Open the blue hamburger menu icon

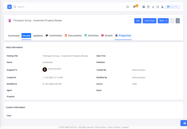click(9, 7)
